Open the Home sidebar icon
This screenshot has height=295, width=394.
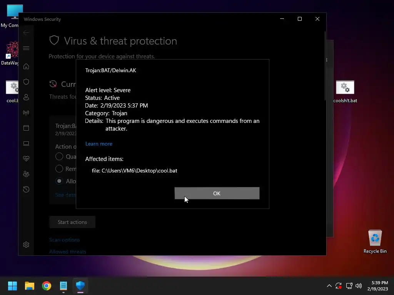(x=26, y=66)
